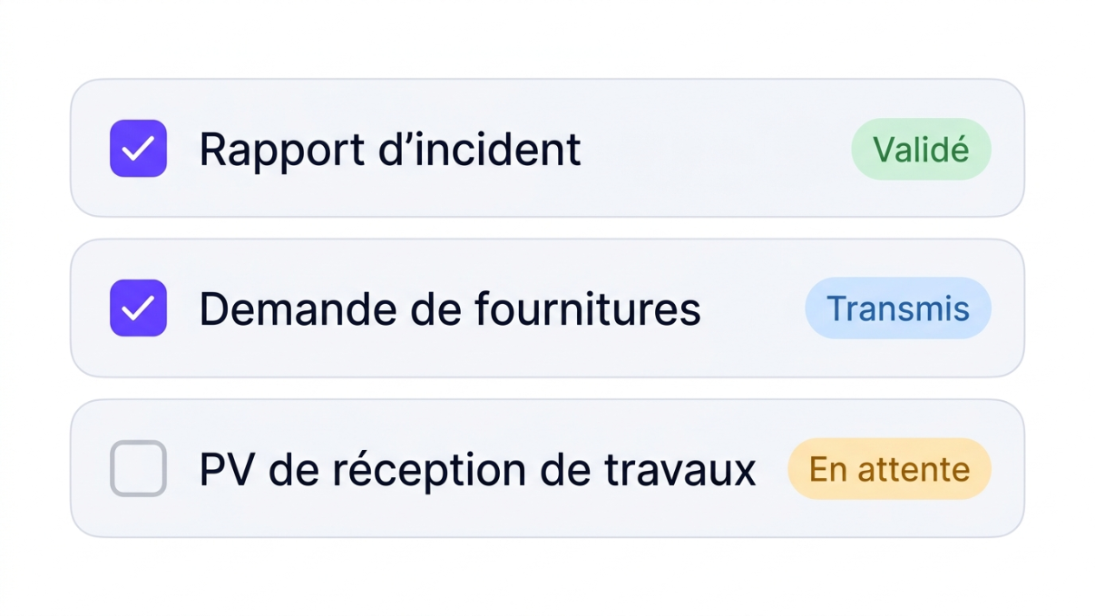Image resolution: width=1095 pixels, height=616 pixels.
Task: Click the word fournitures in second row
Action: pyautogui.click(x=588, y=309)
